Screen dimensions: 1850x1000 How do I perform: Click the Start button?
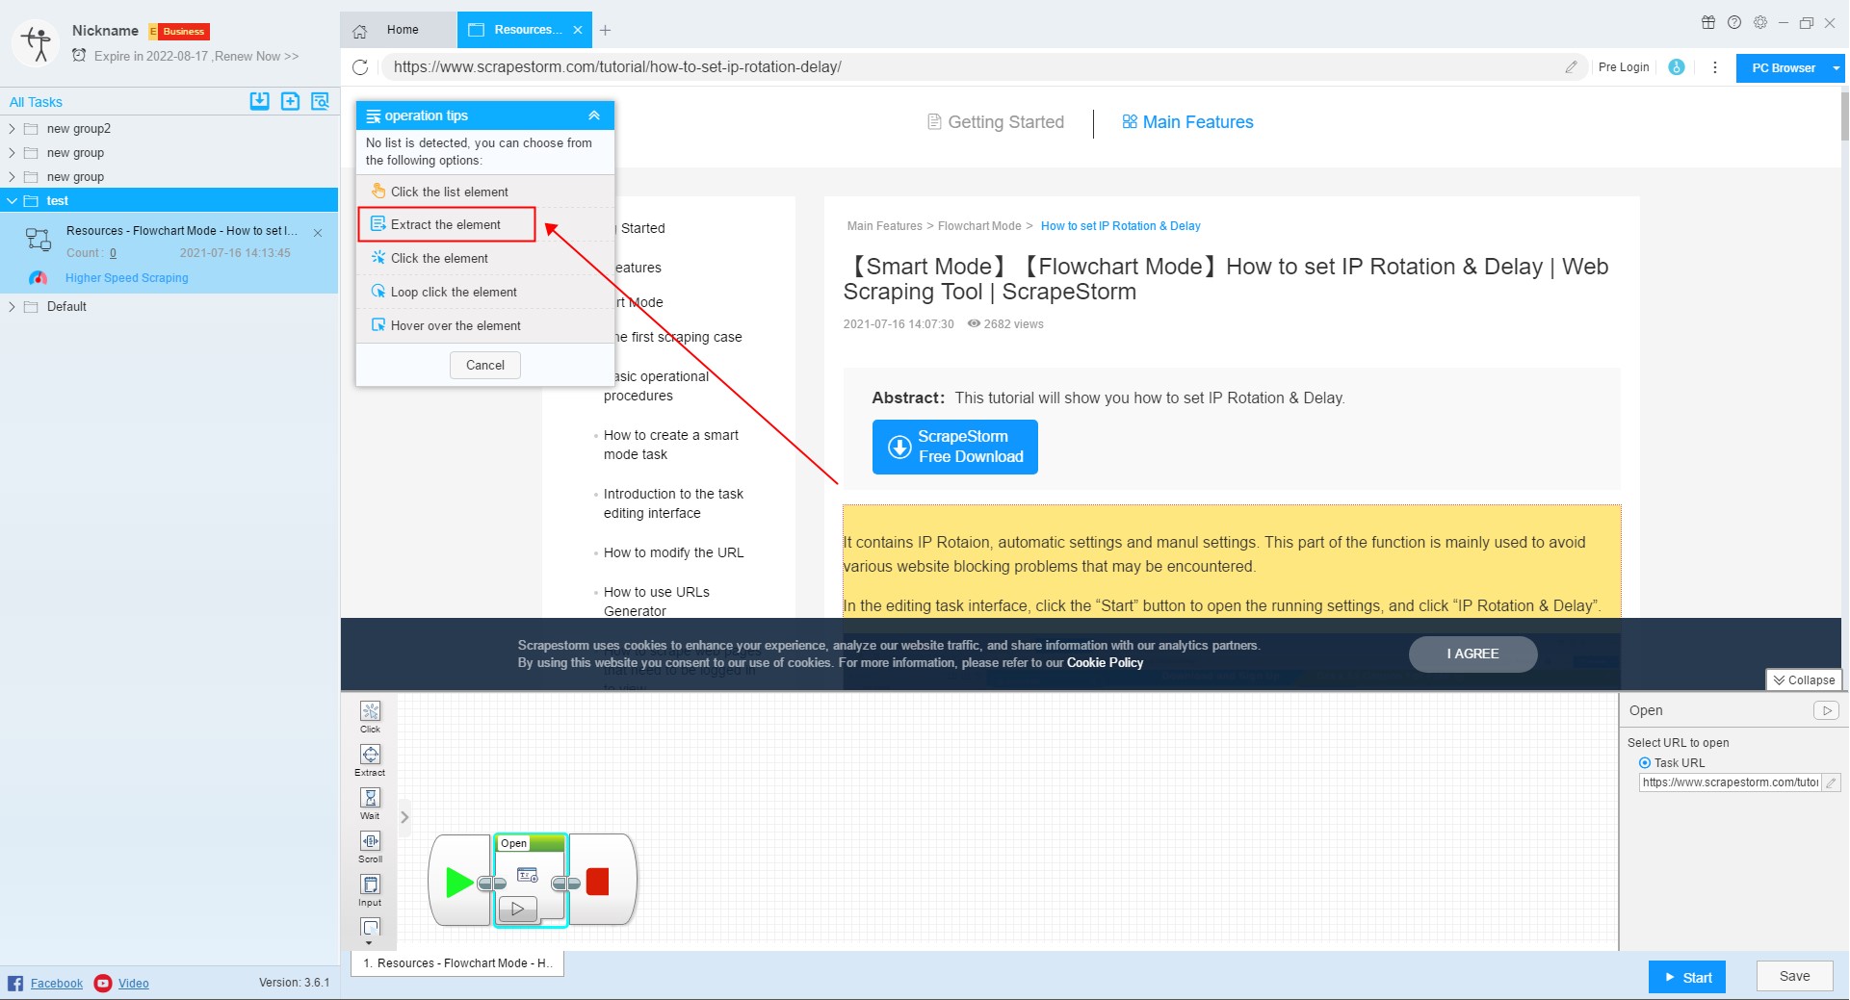tap(1686, 976)
